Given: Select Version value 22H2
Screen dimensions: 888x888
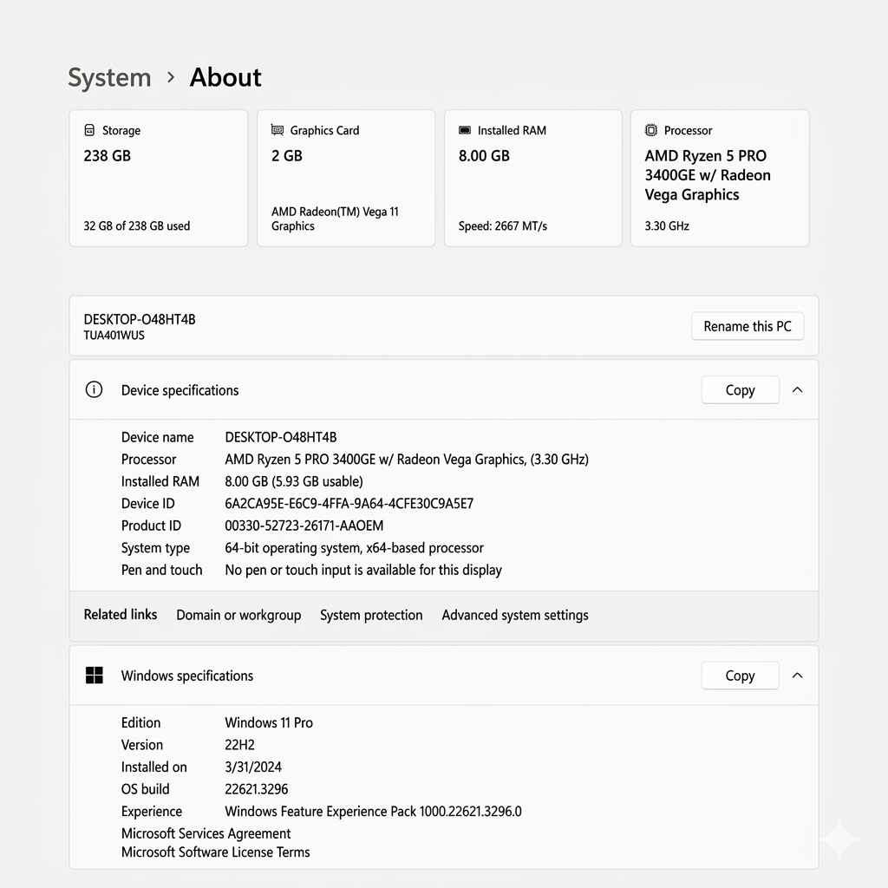Looking at the screenshot, I should 239,745.
